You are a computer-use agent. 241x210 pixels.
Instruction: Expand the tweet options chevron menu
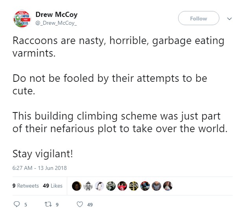230,18
